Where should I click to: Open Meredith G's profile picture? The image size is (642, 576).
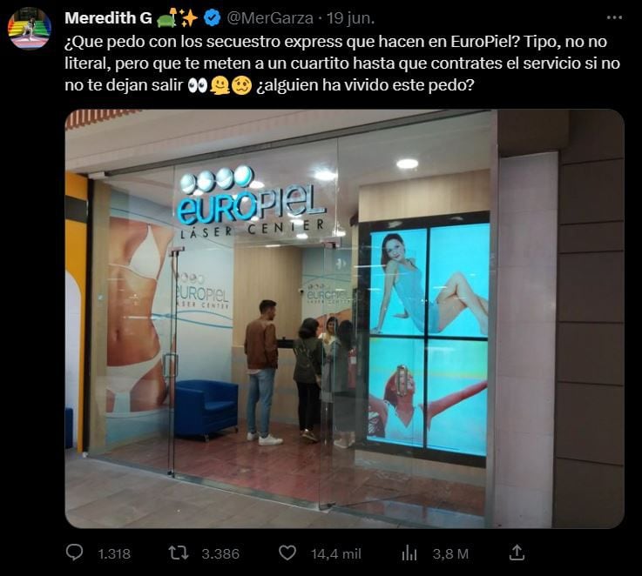pos(29,28)
